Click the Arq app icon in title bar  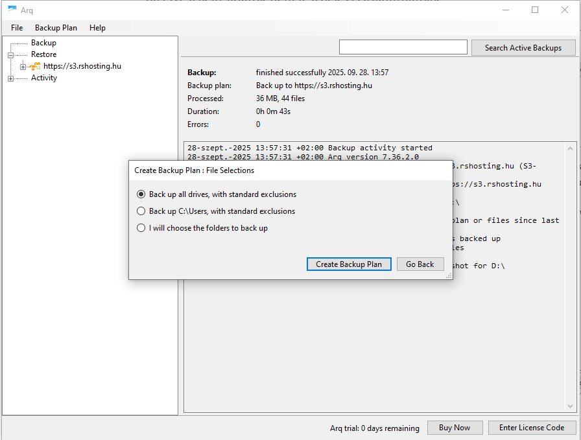pos(12,10)
